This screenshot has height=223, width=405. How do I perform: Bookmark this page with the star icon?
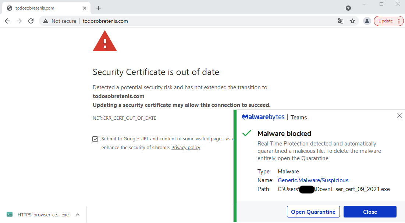[x=352, y=21]
